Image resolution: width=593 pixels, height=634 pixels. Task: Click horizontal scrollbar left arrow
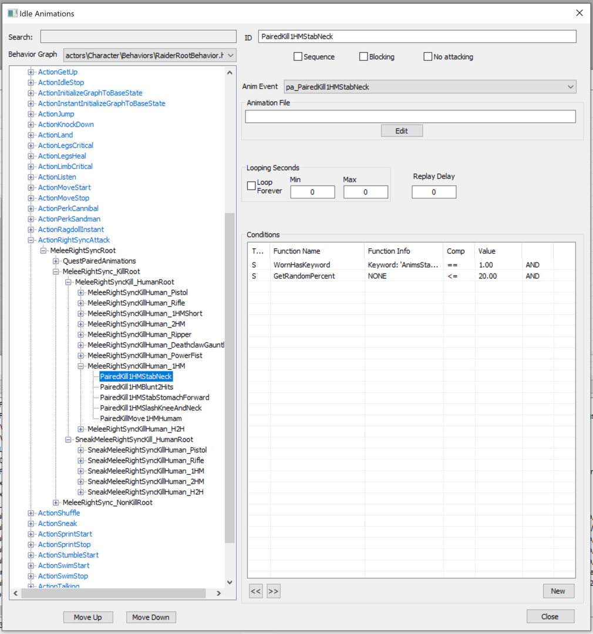click(x=15, y=593)
